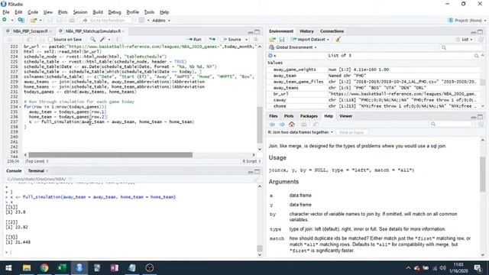Open the Import Dataset dropdown
This screenshot has width=489, height=275.
click(310, 40)
